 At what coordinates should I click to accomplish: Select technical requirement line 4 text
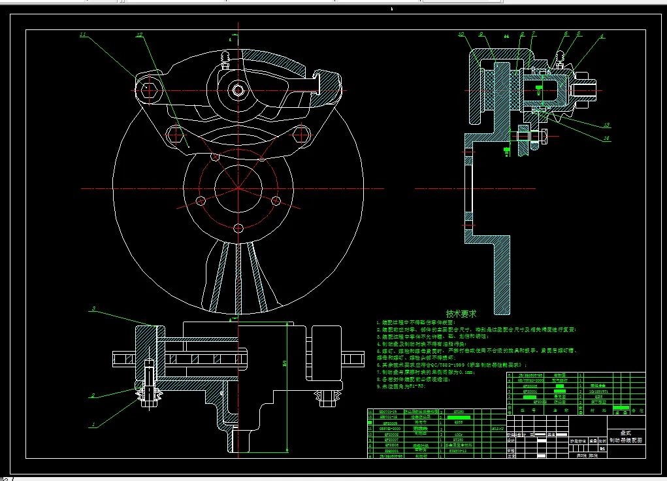(x=421, y=344)
